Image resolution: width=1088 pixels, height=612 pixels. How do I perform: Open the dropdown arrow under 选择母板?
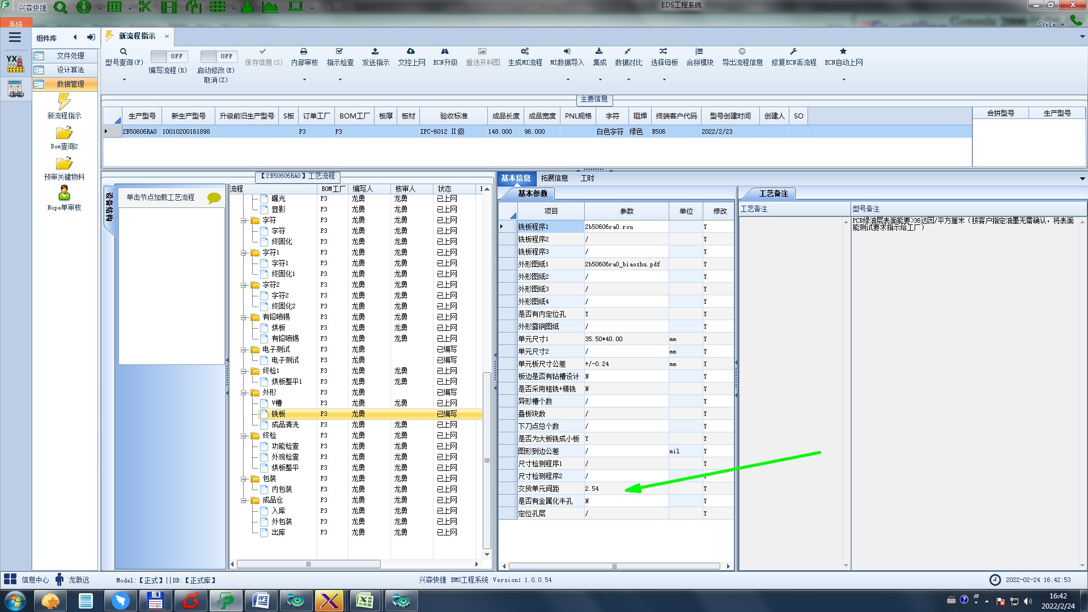click(664, 79)
